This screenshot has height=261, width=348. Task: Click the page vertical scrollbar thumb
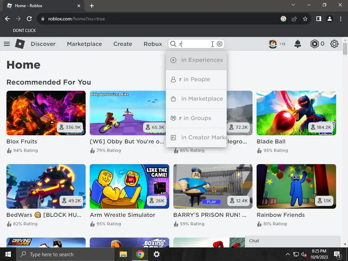(345, 48)
